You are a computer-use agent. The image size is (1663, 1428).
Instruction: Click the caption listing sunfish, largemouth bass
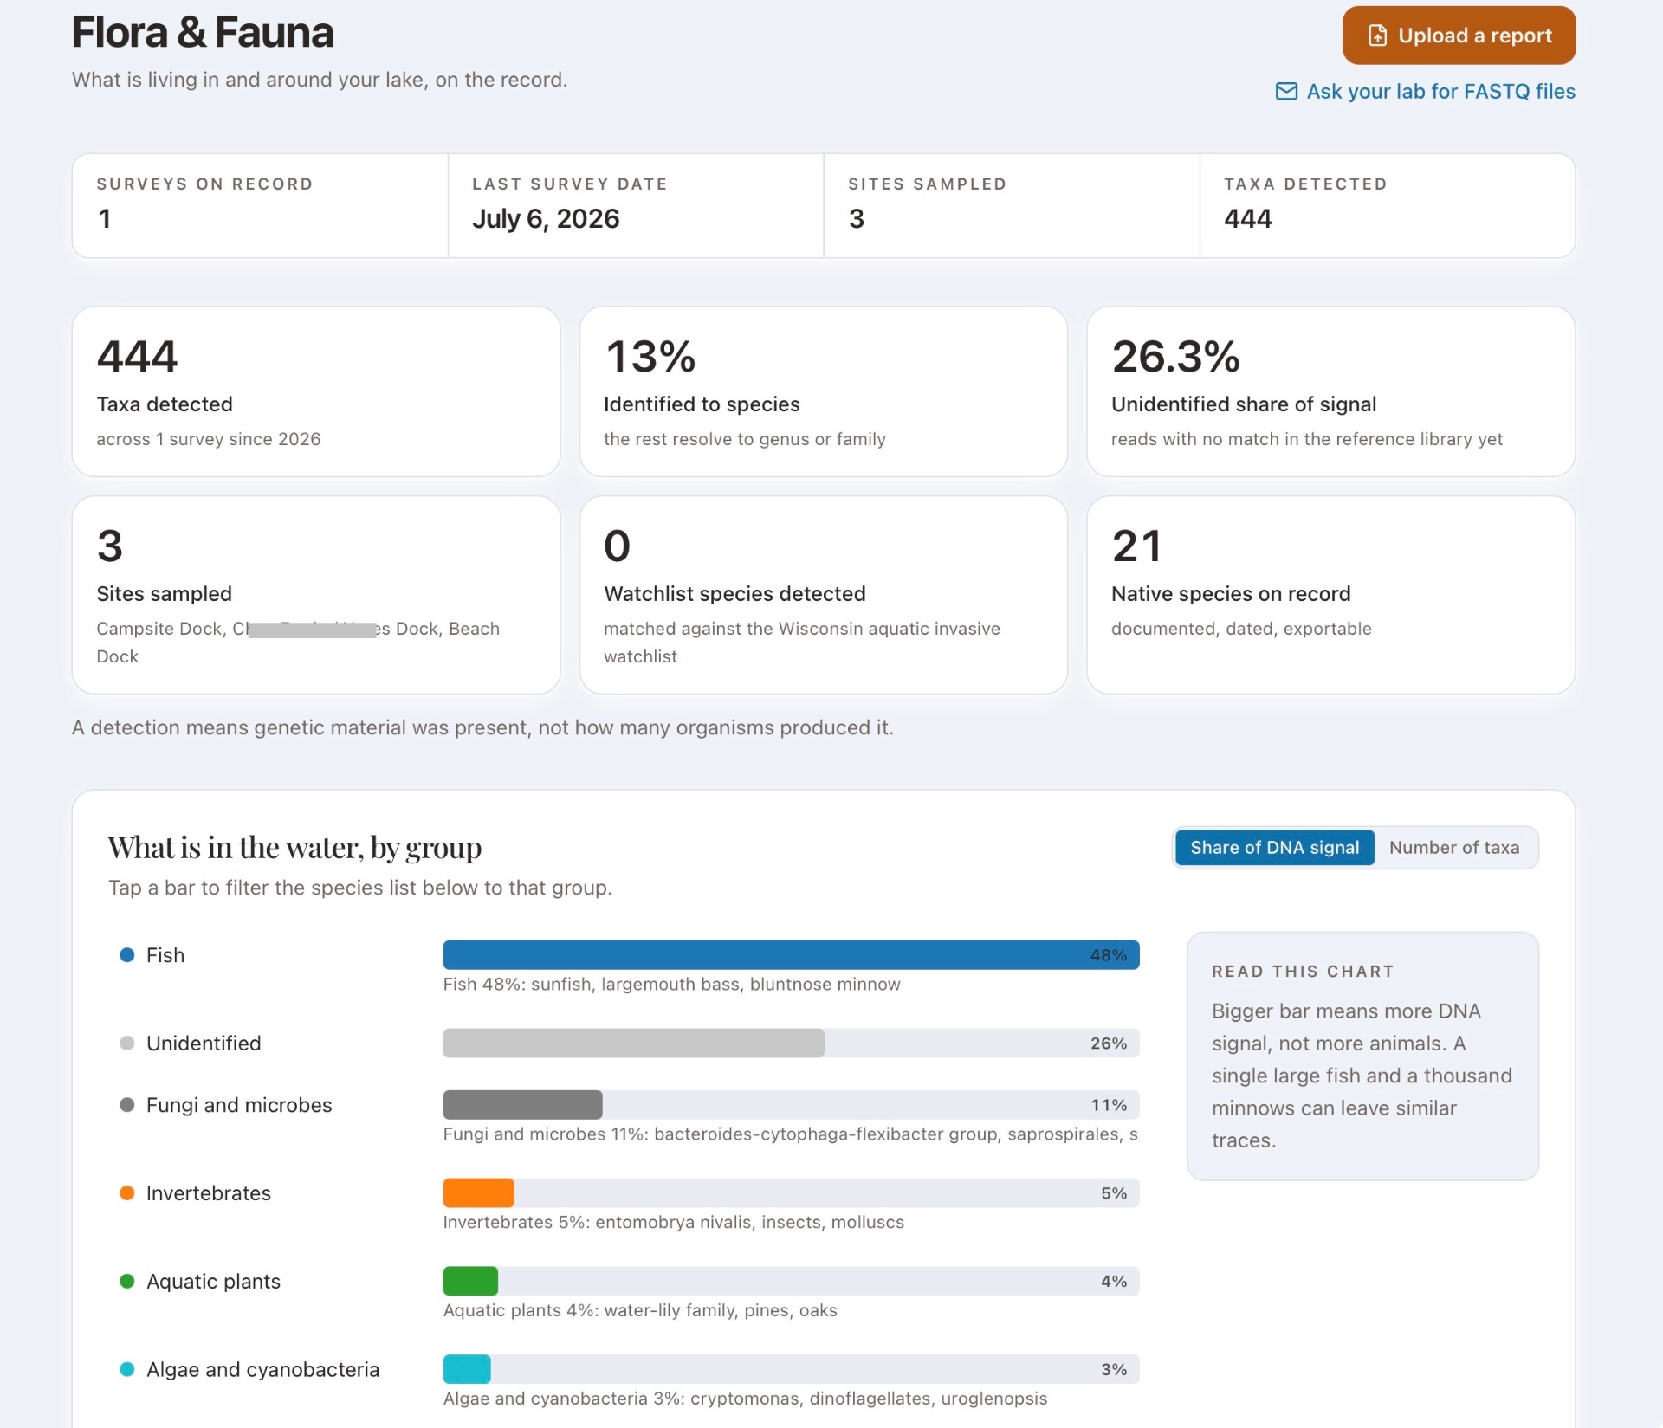coord(672,985)
